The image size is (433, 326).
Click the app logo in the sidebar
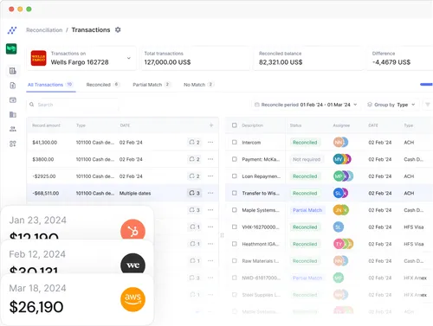[12, 30]
